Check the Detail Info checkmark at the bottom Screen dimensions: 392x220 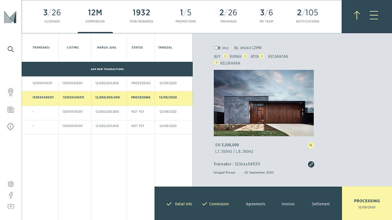[x=169, y=204]
